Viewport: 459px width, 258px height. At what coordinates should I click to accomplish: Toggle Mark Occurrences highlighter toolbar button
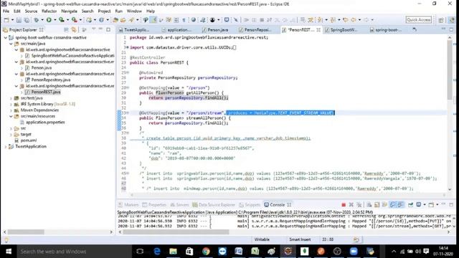153,20
